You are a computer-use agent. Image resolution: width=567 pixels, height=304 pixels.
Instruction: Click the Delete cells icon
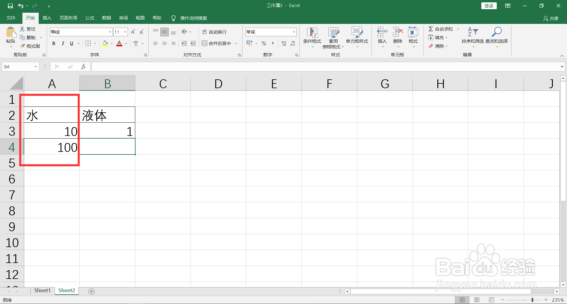click(398, 32)
